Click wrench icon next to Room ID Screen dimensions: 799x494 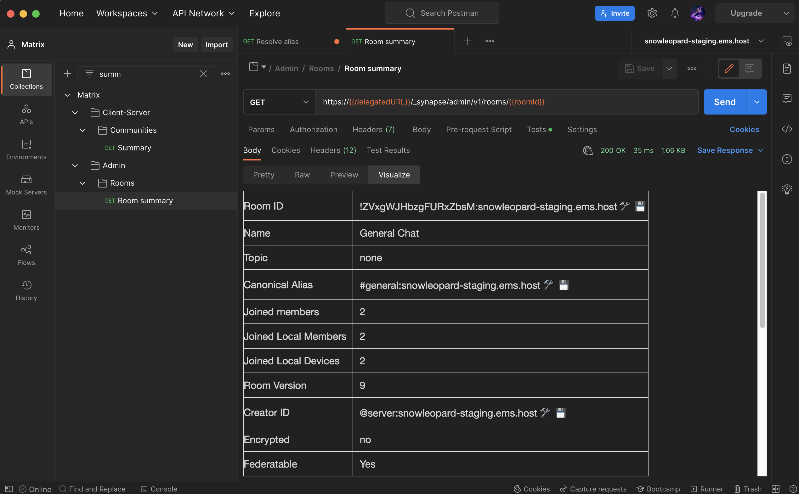click(625, 206)
